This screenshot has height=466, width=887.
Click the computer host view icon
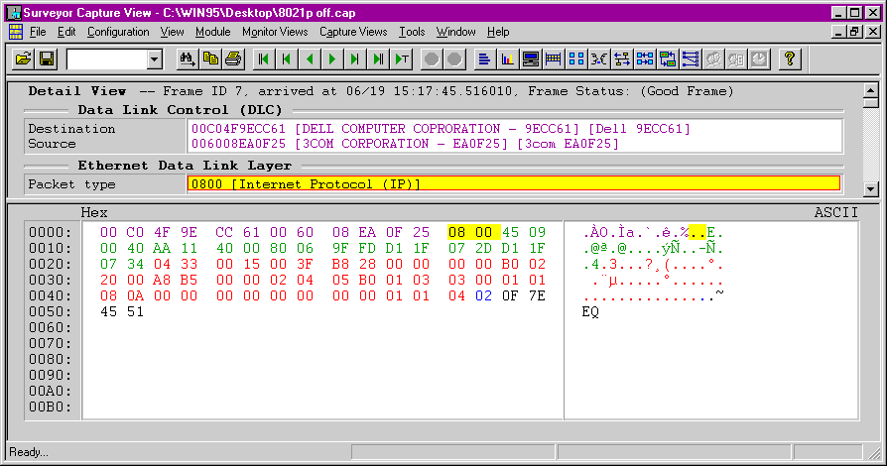[531, 59]
